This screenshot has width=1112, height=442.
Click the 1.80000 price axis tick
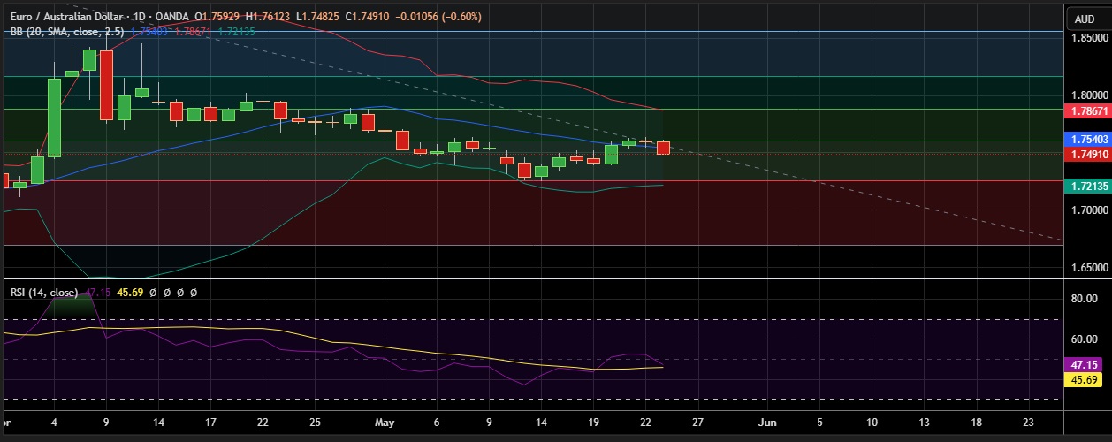click(x=1089, y=96)
